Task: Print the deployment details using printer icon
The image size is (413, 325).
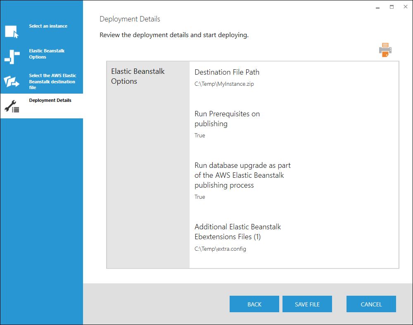Action: (385, 49)
